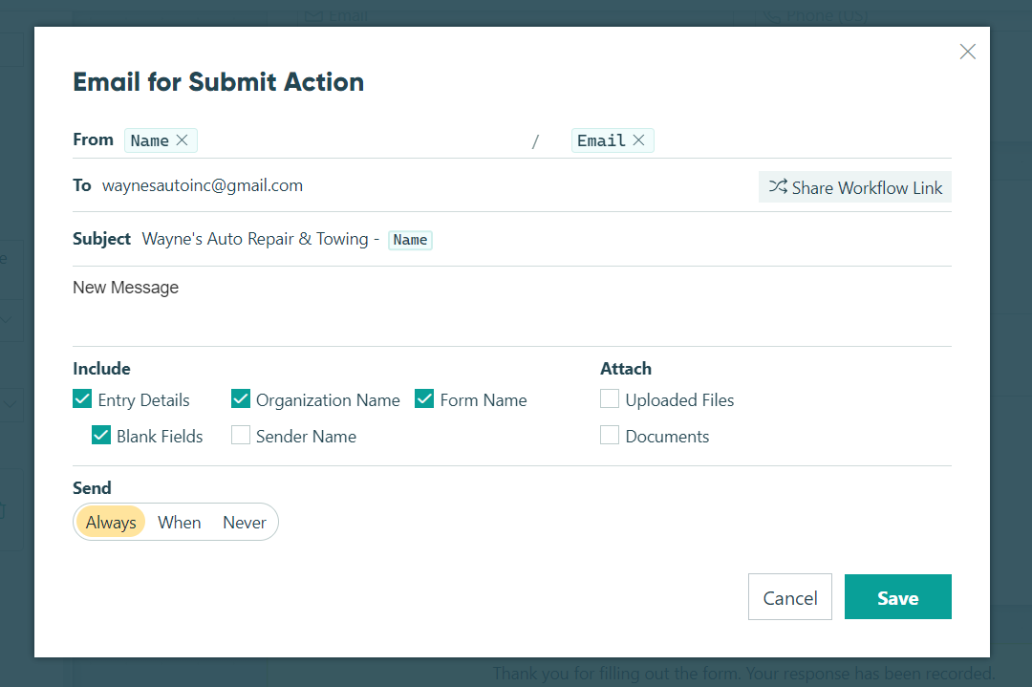Enable attaching Documents

(x=610, y=435)
